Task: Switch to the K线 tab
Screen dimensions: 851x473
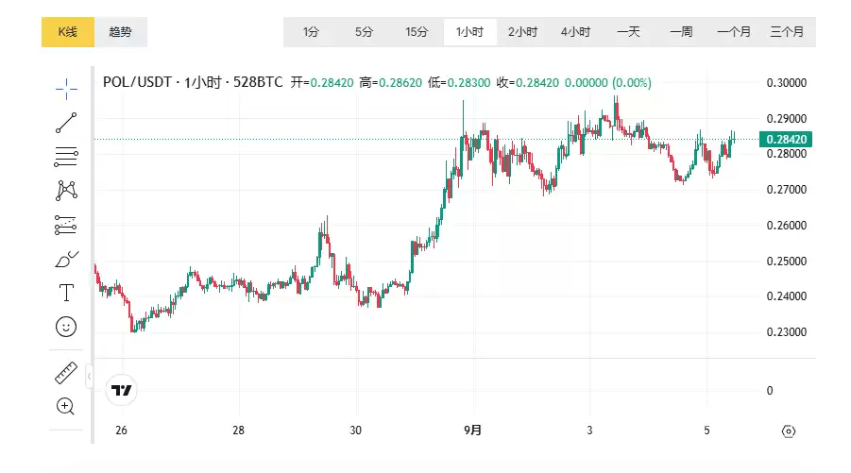Action: (x=68, y=32)
